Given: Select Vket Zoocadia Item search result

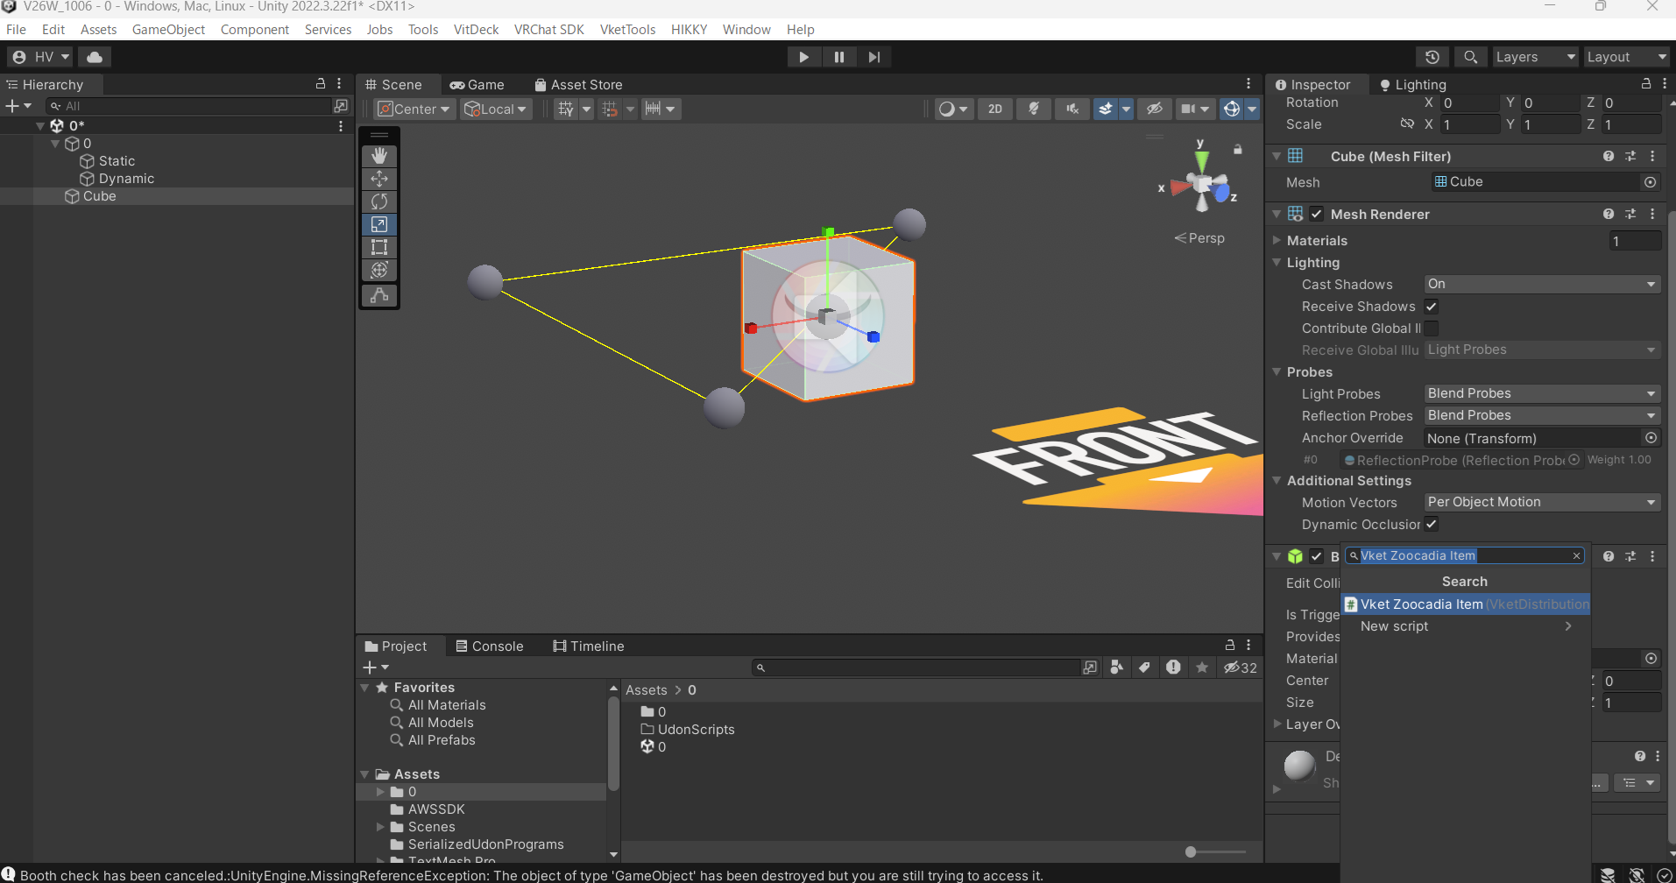Looking at the screenshot, I should [x=1466, y=604].
